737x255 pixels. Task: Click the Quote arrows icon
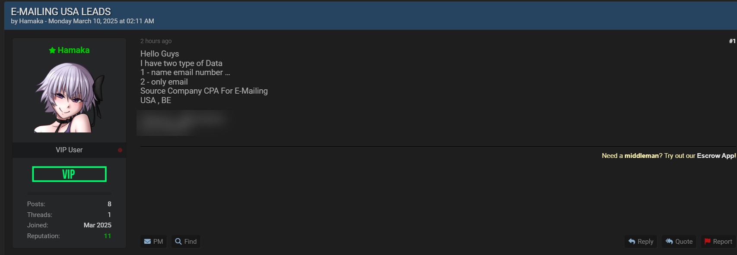click(669, 241)
